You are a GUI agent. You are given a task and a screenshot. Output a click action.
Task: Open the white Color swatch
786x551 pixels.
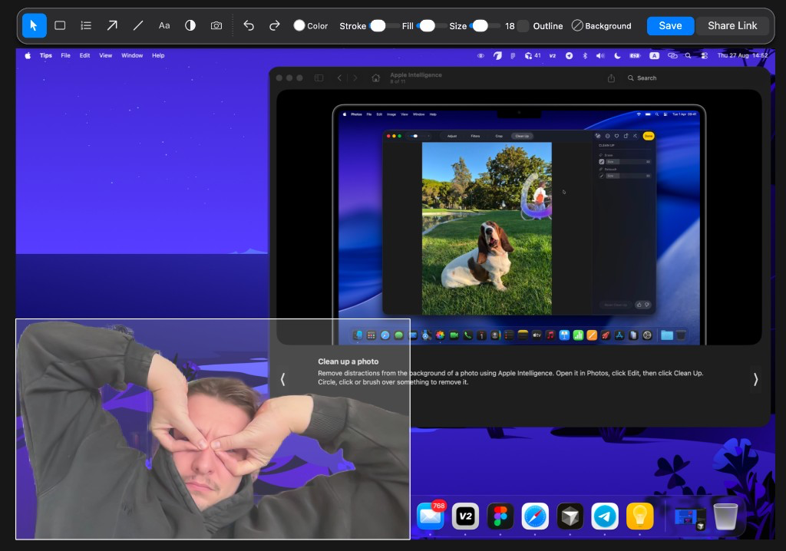[x=299, y=25]
